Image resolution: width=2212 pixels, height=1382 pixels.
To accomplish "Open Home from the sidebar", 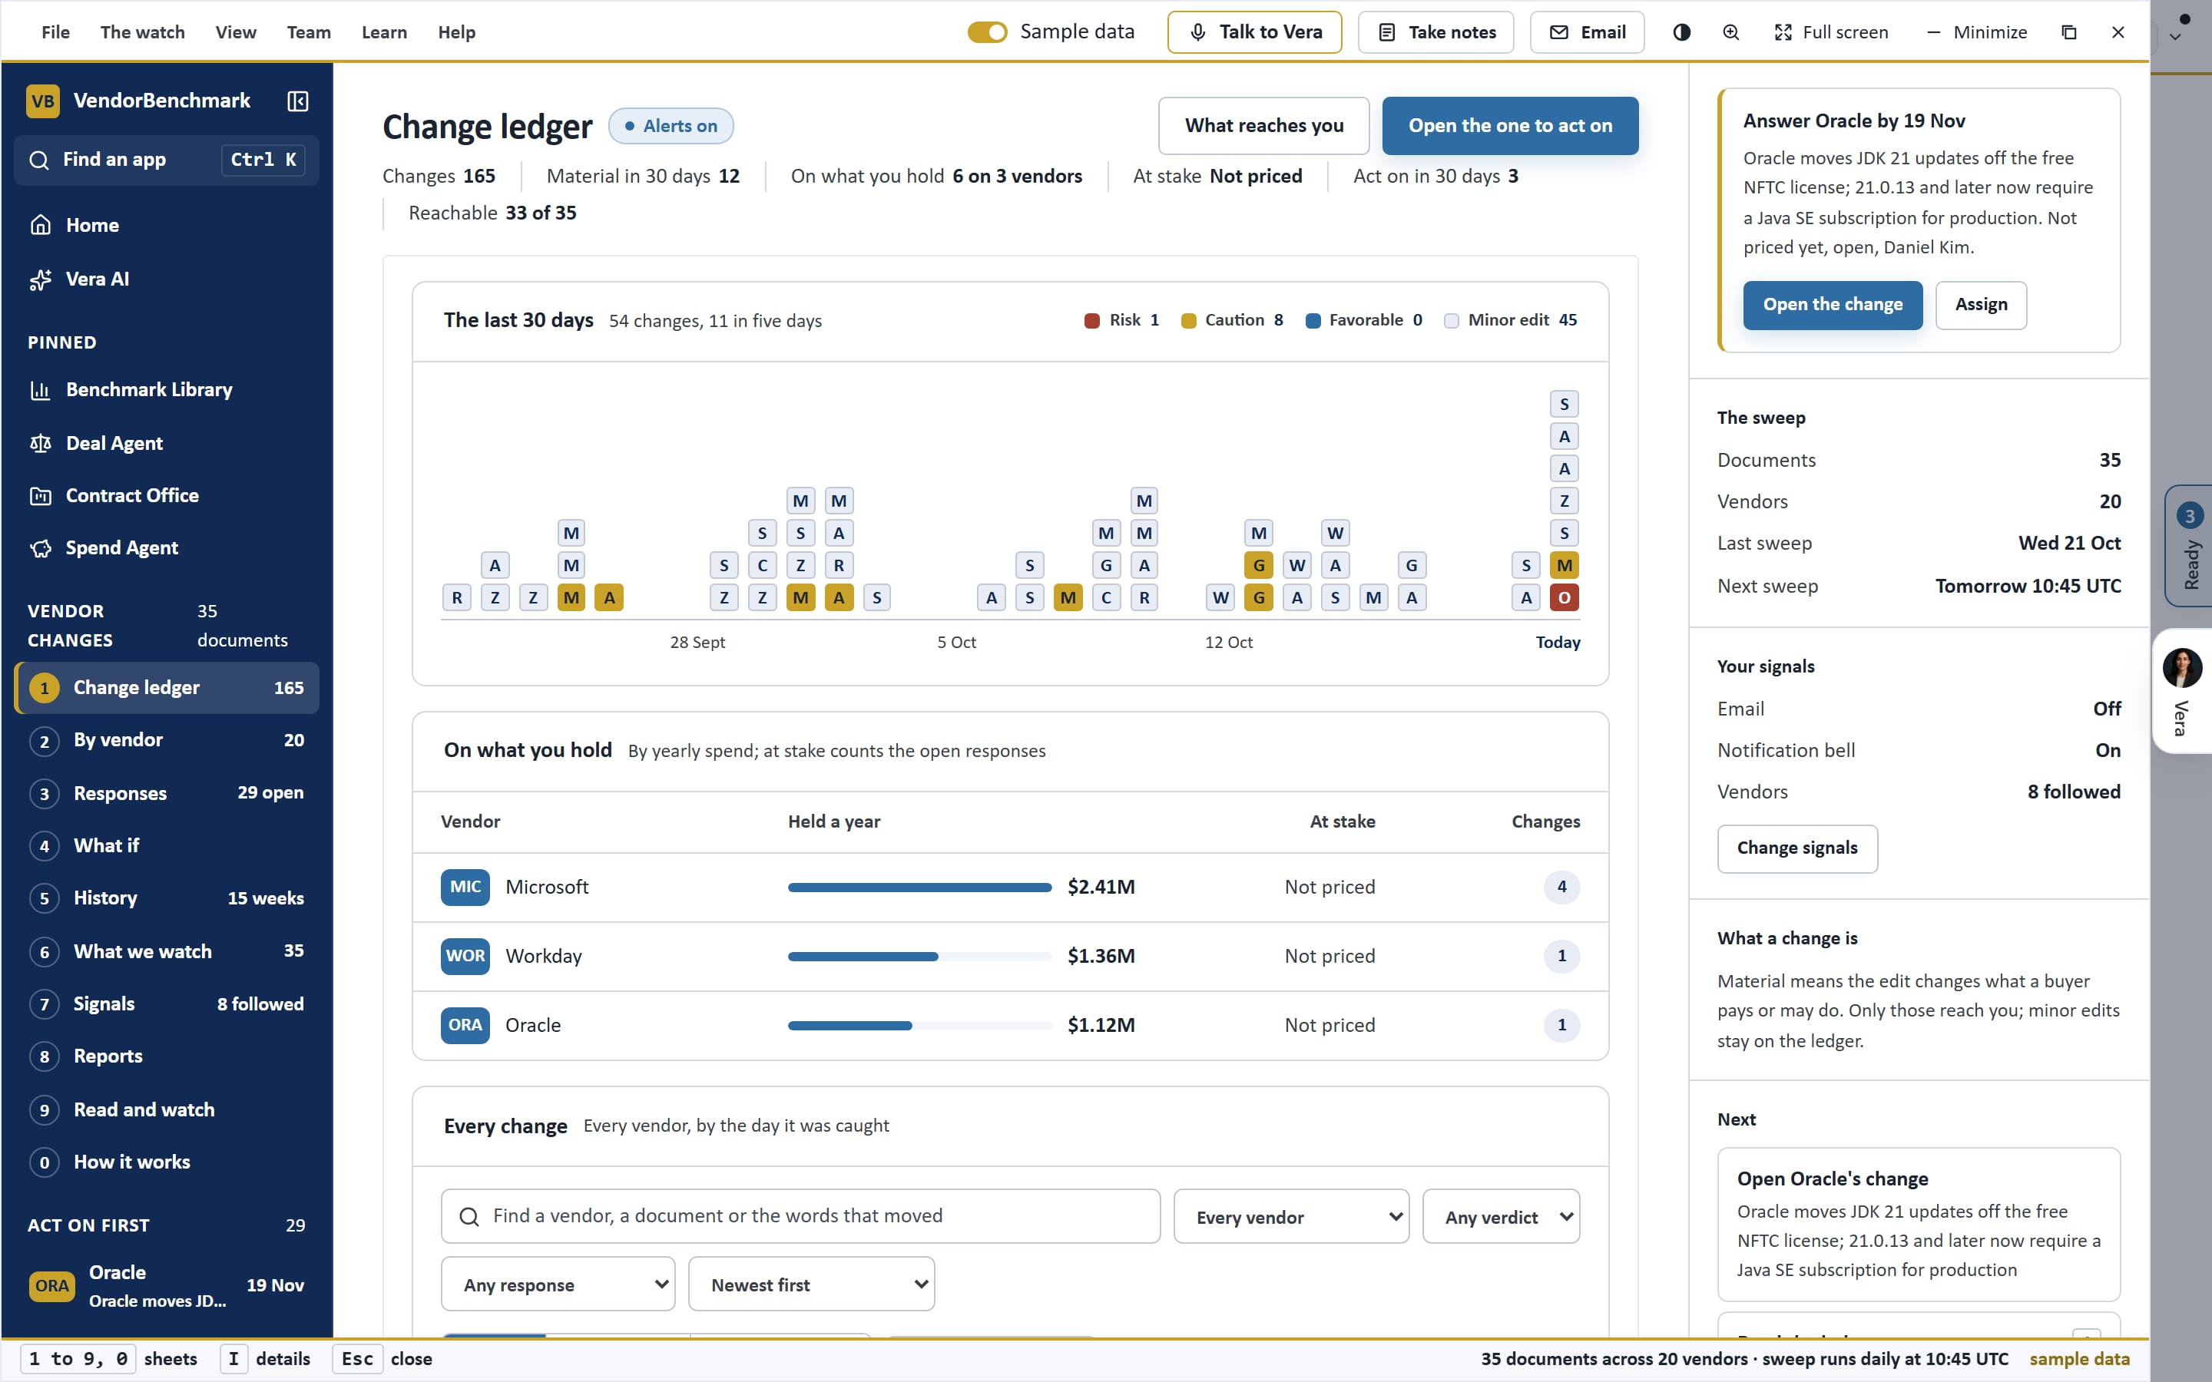I will (167, 225).
